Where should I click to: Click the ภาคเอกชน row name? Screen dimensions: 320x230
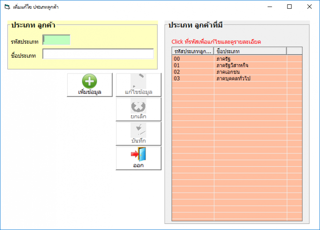point(228,72)
